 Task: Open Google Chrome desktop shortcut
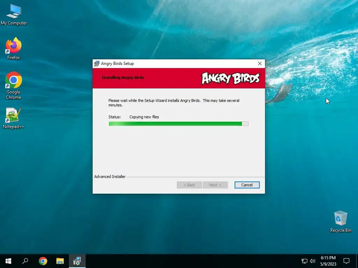[x=14, y=85]
